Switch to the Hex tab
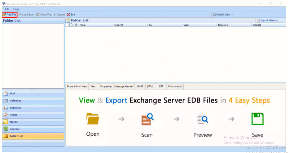This screenshot has width=288, height=153. click(93, 86)
